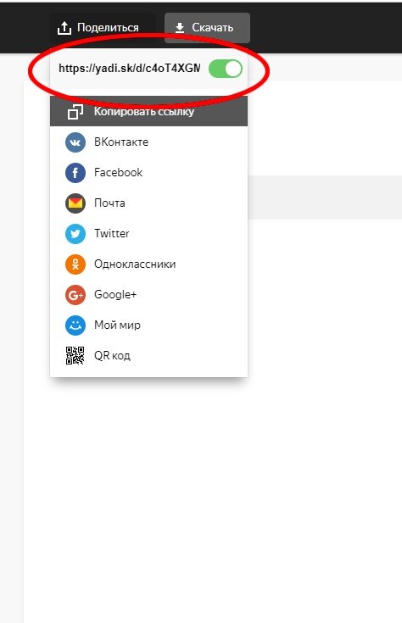Click the download arrow icon in Скачать
402x623 pixels.
click(x=180, y=28)
